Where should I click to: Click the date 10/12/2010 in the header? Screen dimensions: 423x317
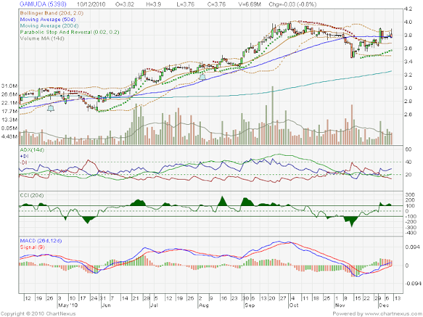91,5
